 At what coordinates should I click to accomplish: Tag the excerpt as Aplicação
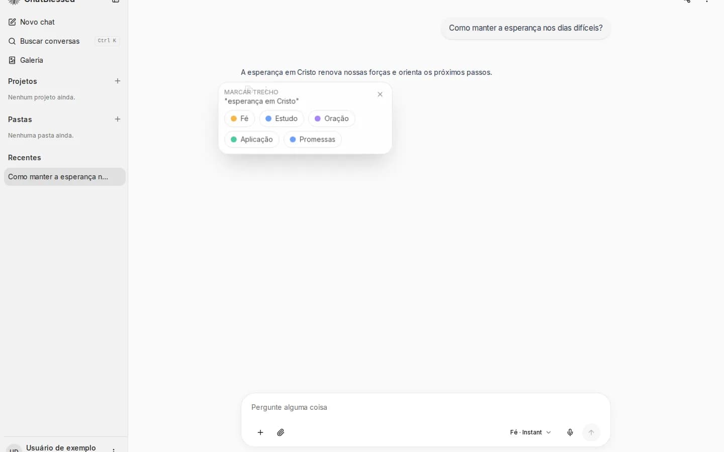pos(251,140)
